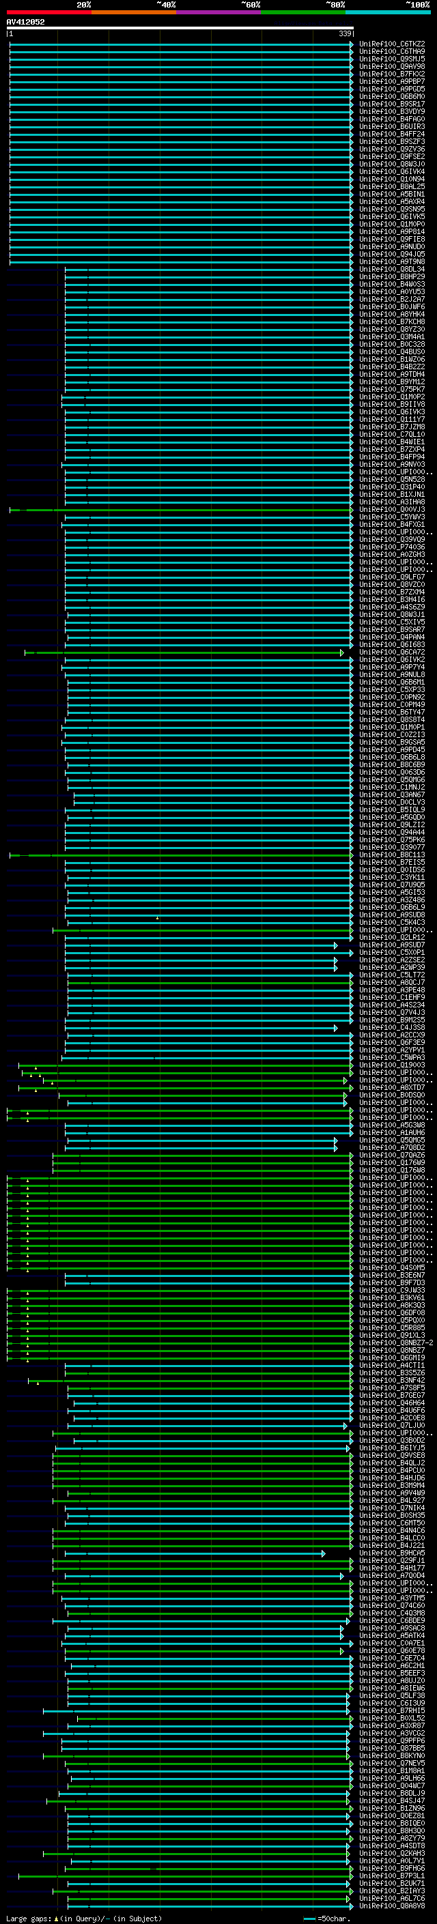Viewport: 437px width, 1924px height.
Task: Select the UniRef100_B2UK71 label
Action: (392, 1884)
